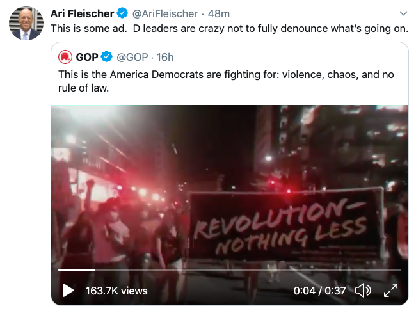Open the tweet options chevron menu

click(x=403, y=13)
